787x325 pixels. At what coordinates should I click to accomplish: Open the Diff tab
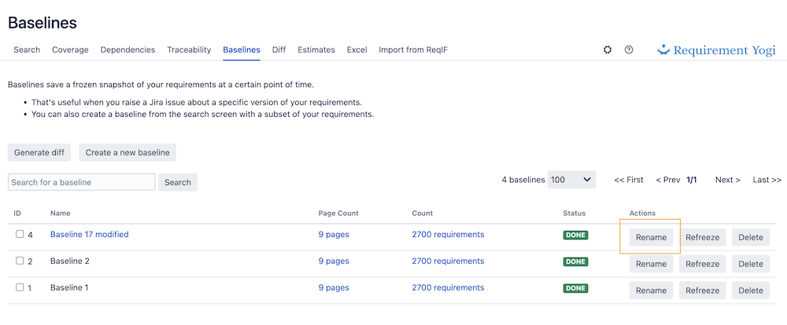pyautogui.click(x=279, y=50)
